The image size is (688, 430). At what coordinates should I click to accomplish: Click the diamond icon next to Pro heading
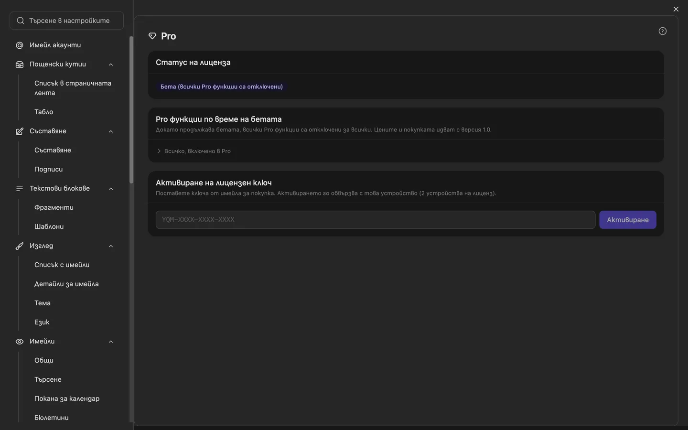(x=152, y=36)
